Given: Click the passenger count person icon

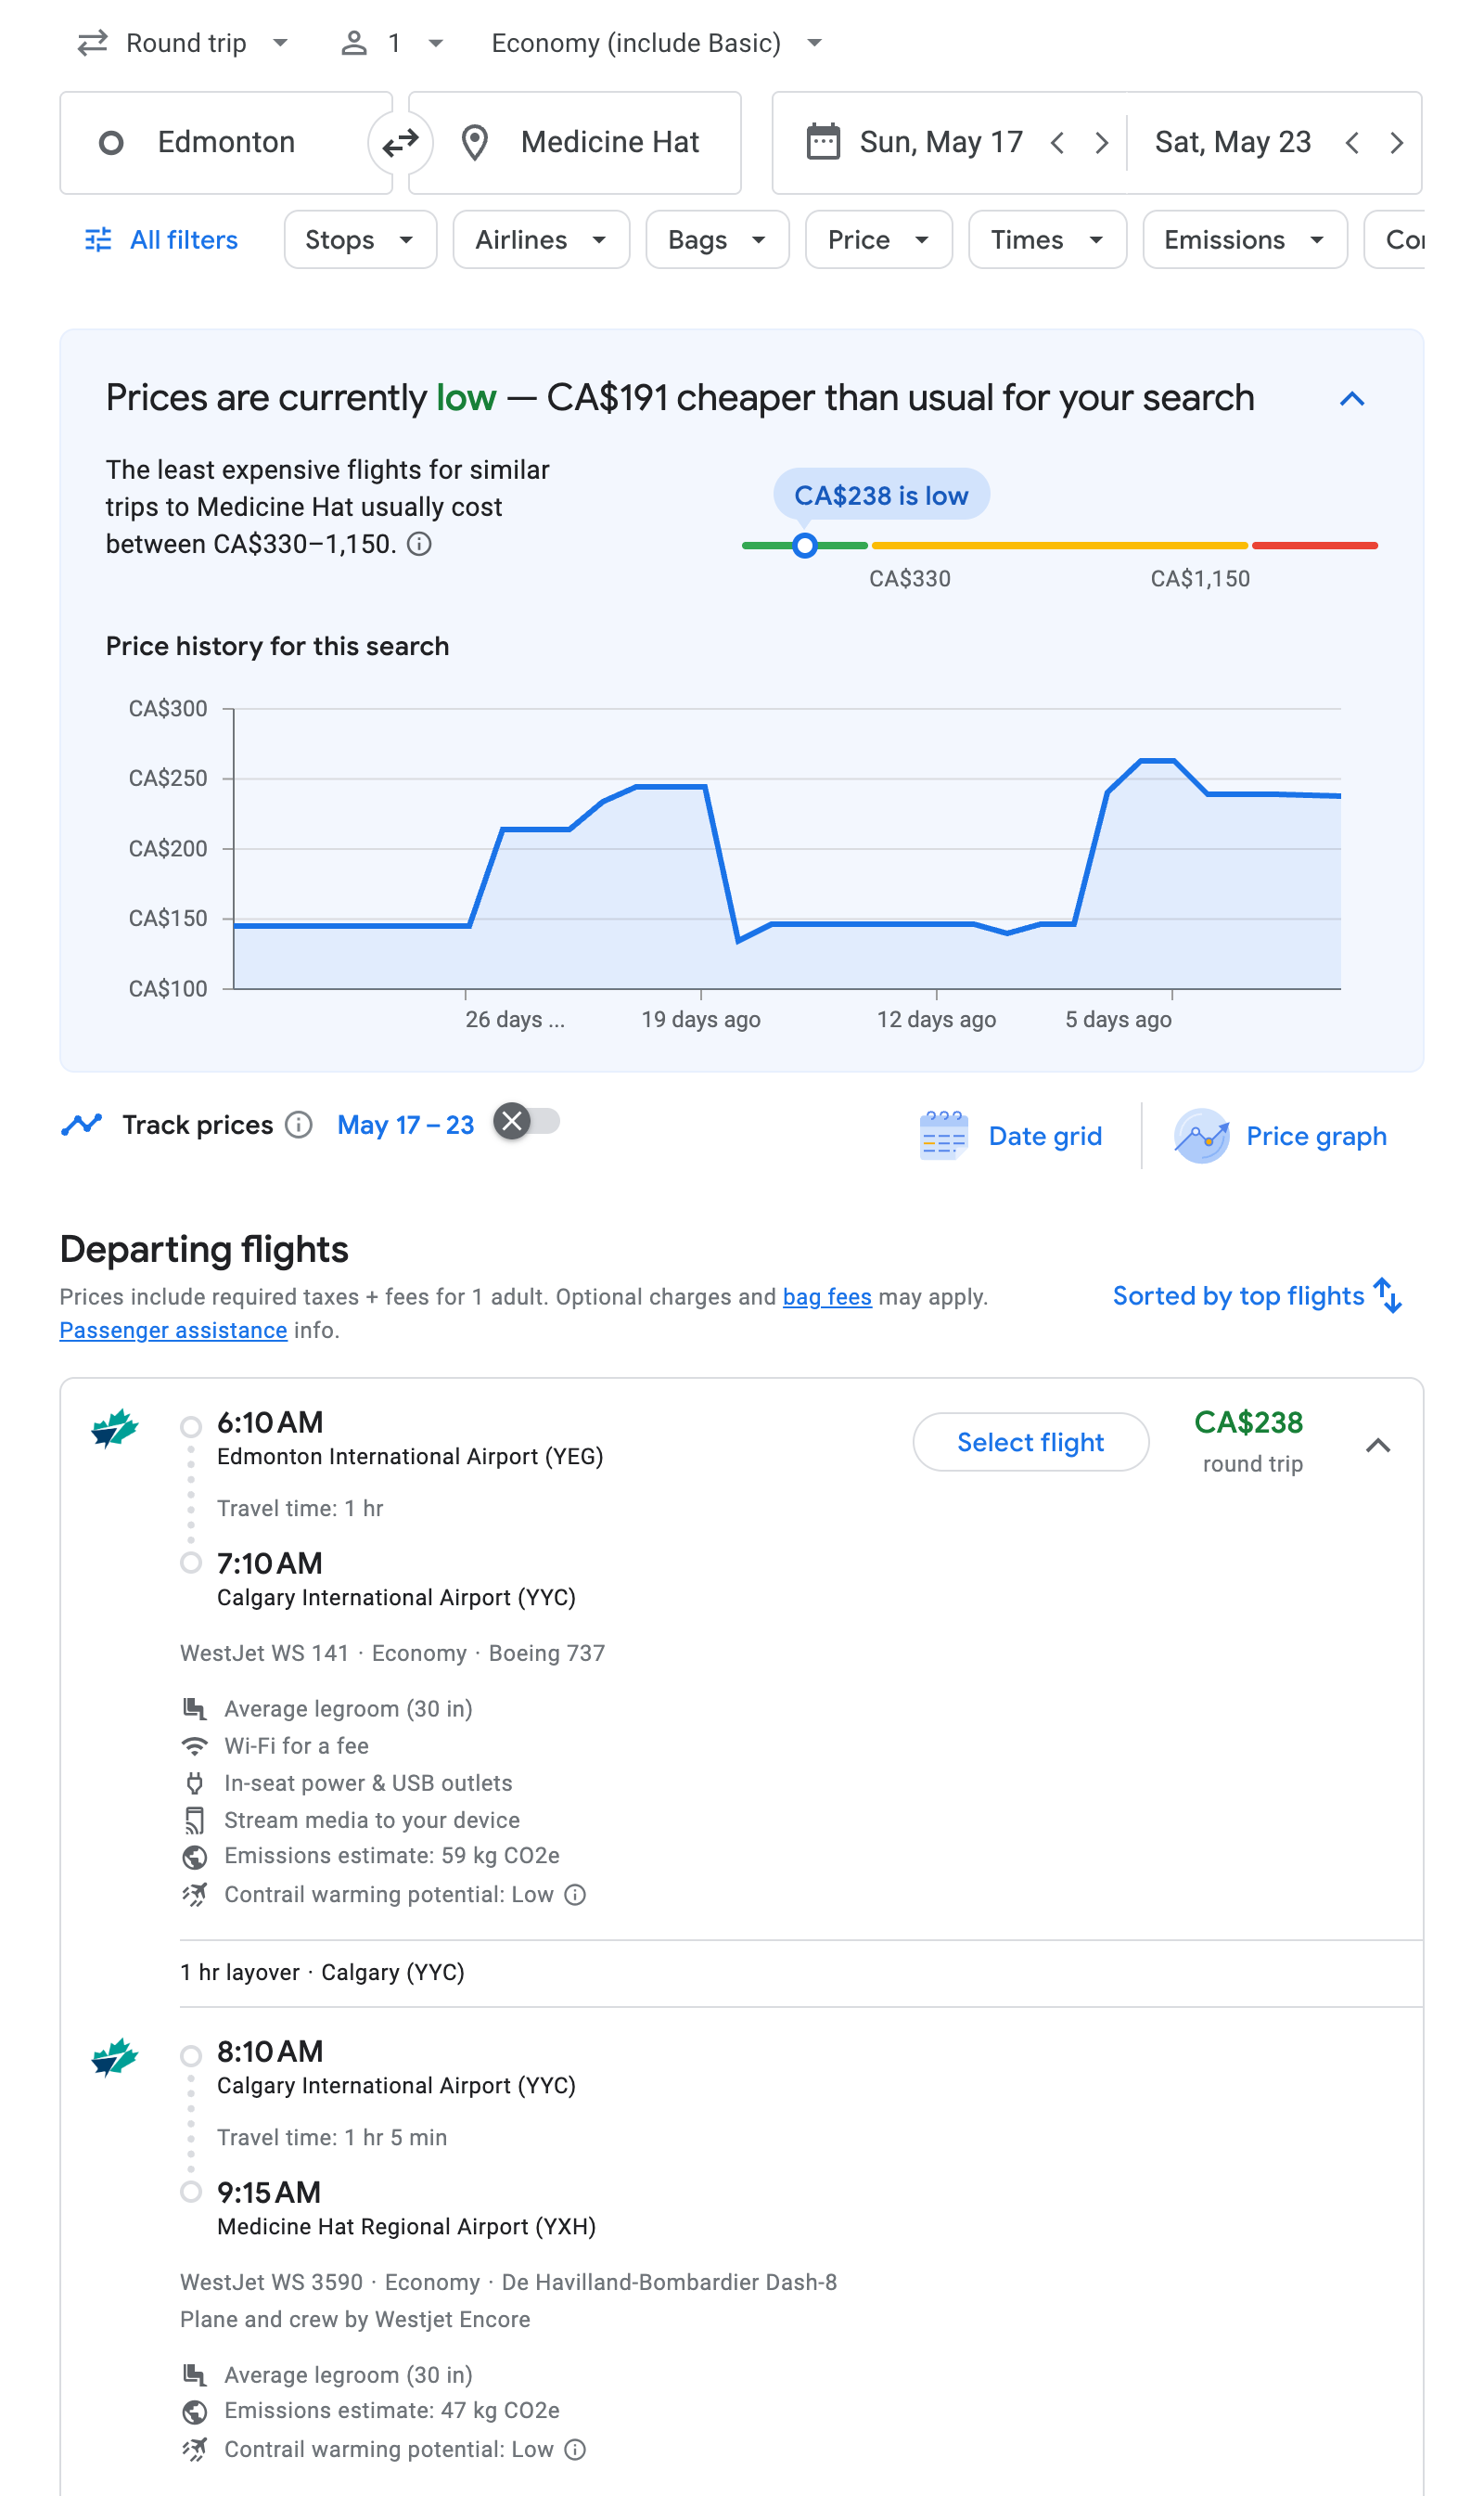Looking at the screenshot, I should coord(353,42).
